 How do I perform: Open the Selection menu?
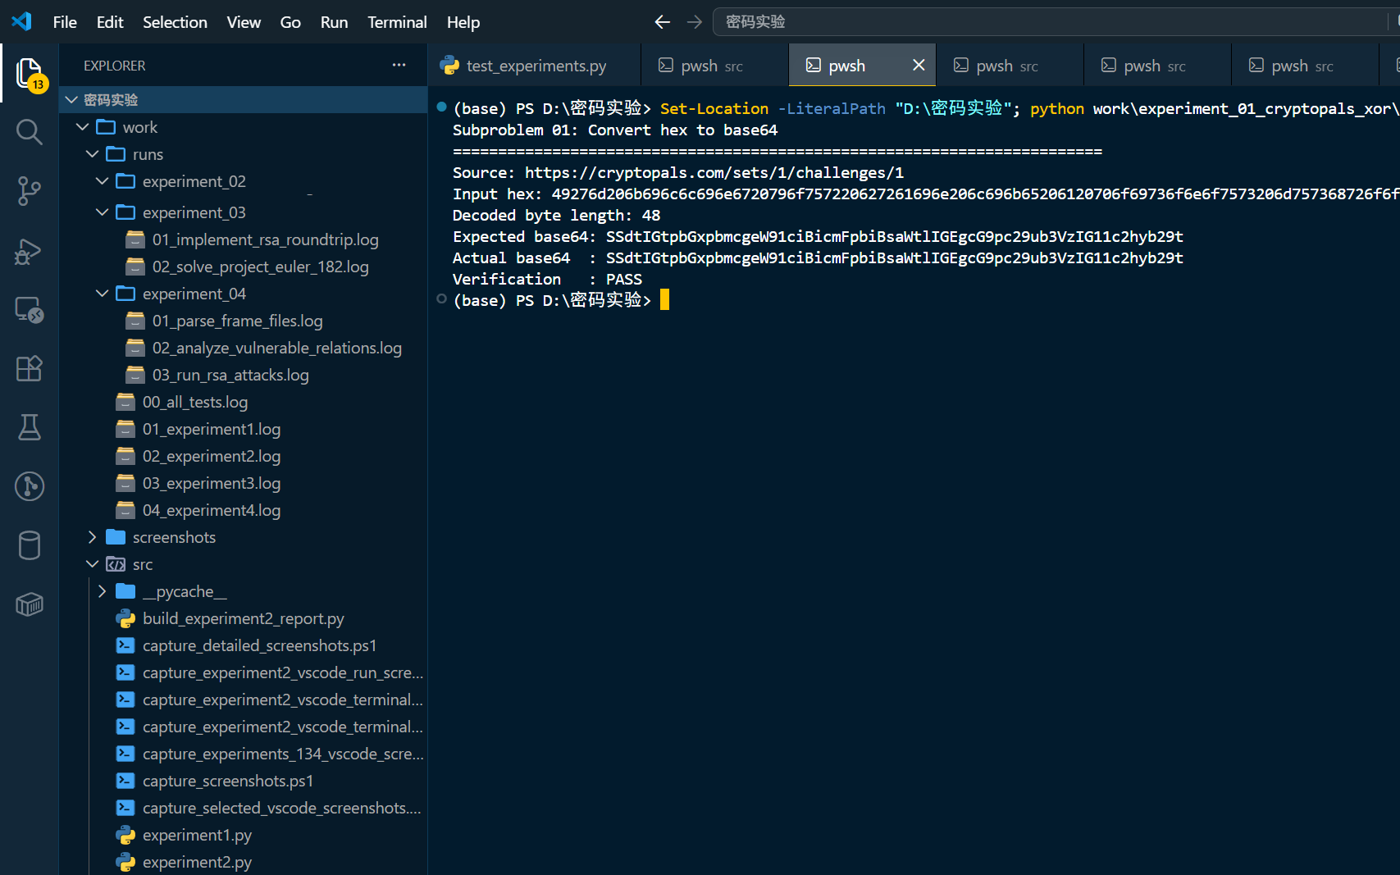pos(175,22)
